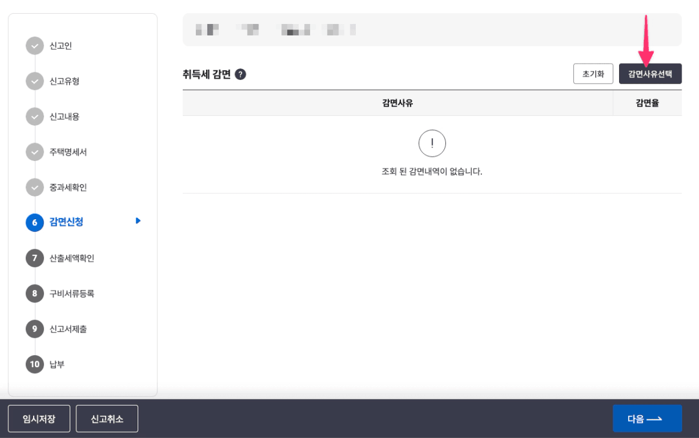Click the 취득세 감면 section title
This screenshot has height=438, width=699.
pyautogui.click(x=206, y=75)
